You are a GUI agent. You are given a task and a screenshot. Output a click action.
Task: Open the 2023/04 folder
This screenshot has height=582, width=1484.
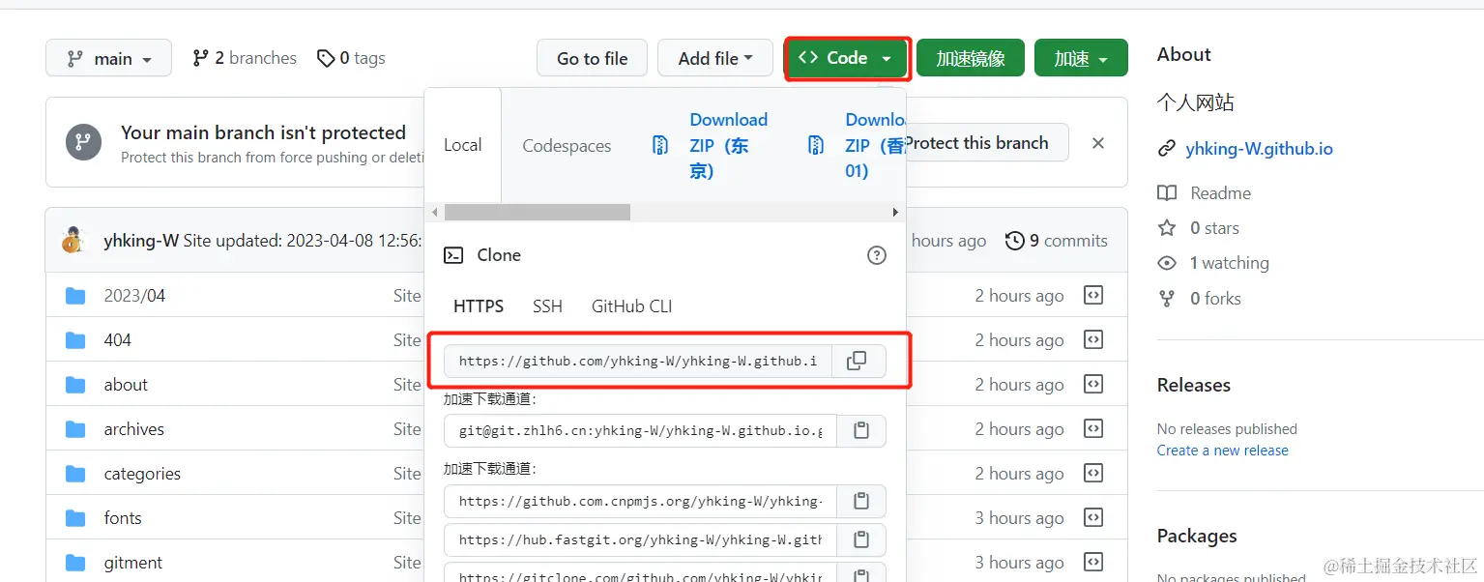pyautogui.click(x=134, y=296)
